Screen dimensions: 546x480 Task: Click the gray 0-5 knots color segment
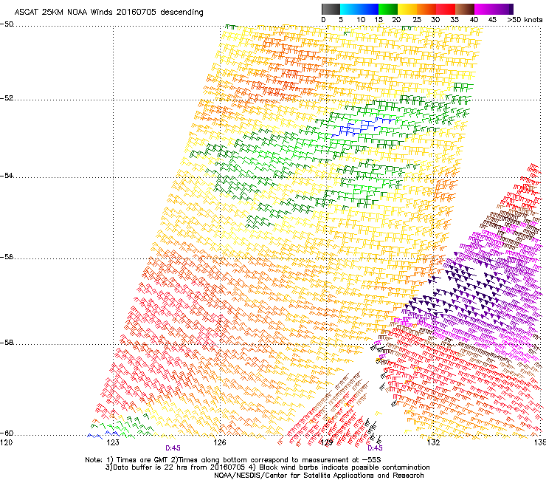pyautogui.click(x=331, y=9)
